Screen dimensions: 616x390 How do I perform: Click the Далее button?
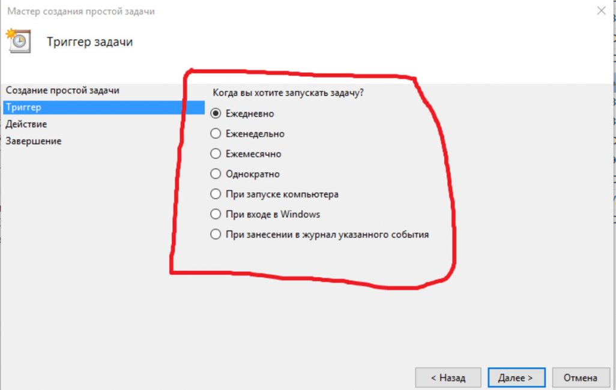click(516, 378)
